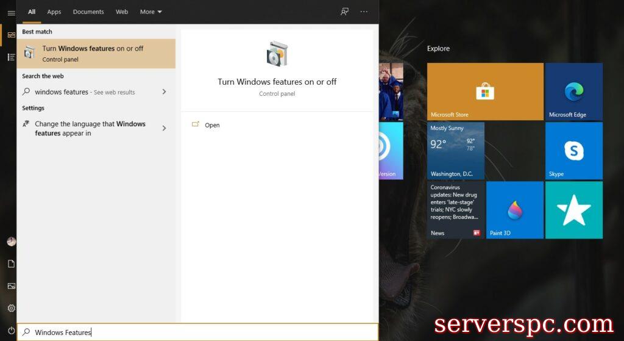Open the Documents icon in sidebar
Image resolution: width=624 pixels, height=341 pixels.
pyautogui.click(x=11, y=264)
